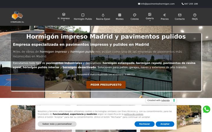Click the PAVIPULIDO, S.L. text under logo

17,22
